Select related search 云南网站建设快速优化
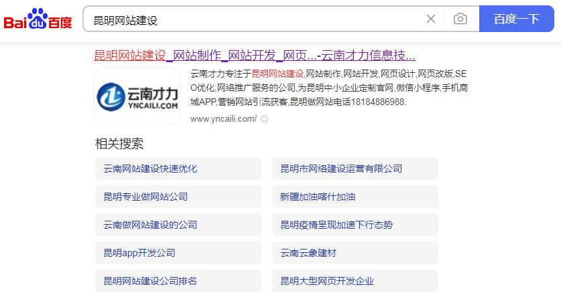The width and height of the screenshot is (561, 297). tap(178, 169)
